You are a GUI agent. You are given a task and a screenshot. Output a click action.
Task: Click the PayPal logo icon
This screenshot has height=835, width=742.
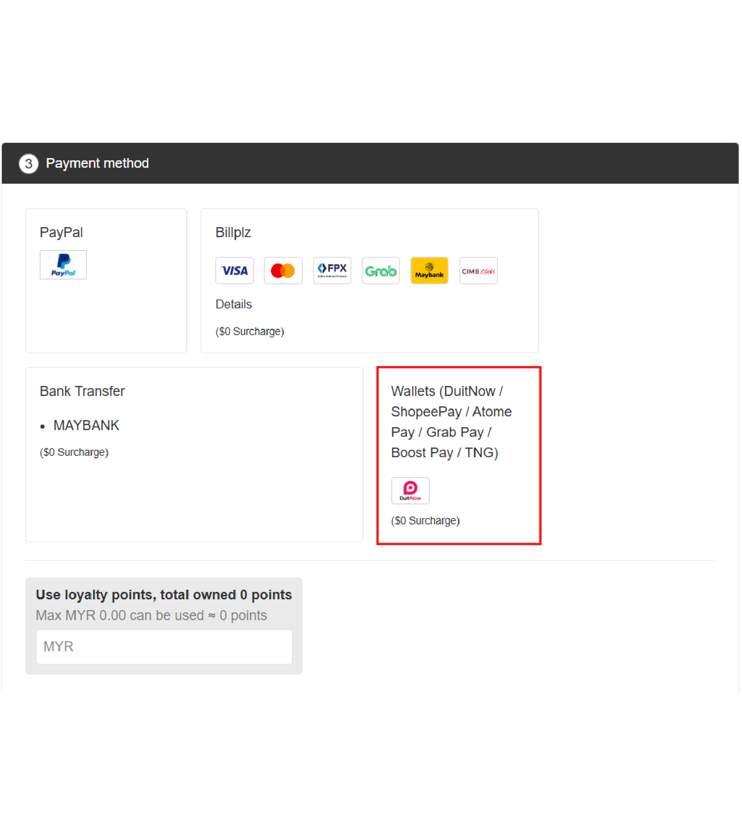[x=63, y=265]
